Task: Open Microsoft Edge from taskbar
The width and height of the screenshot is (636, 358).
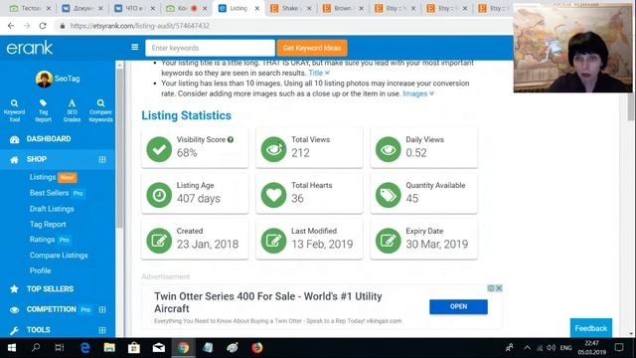Action: (x=85, y=348)
